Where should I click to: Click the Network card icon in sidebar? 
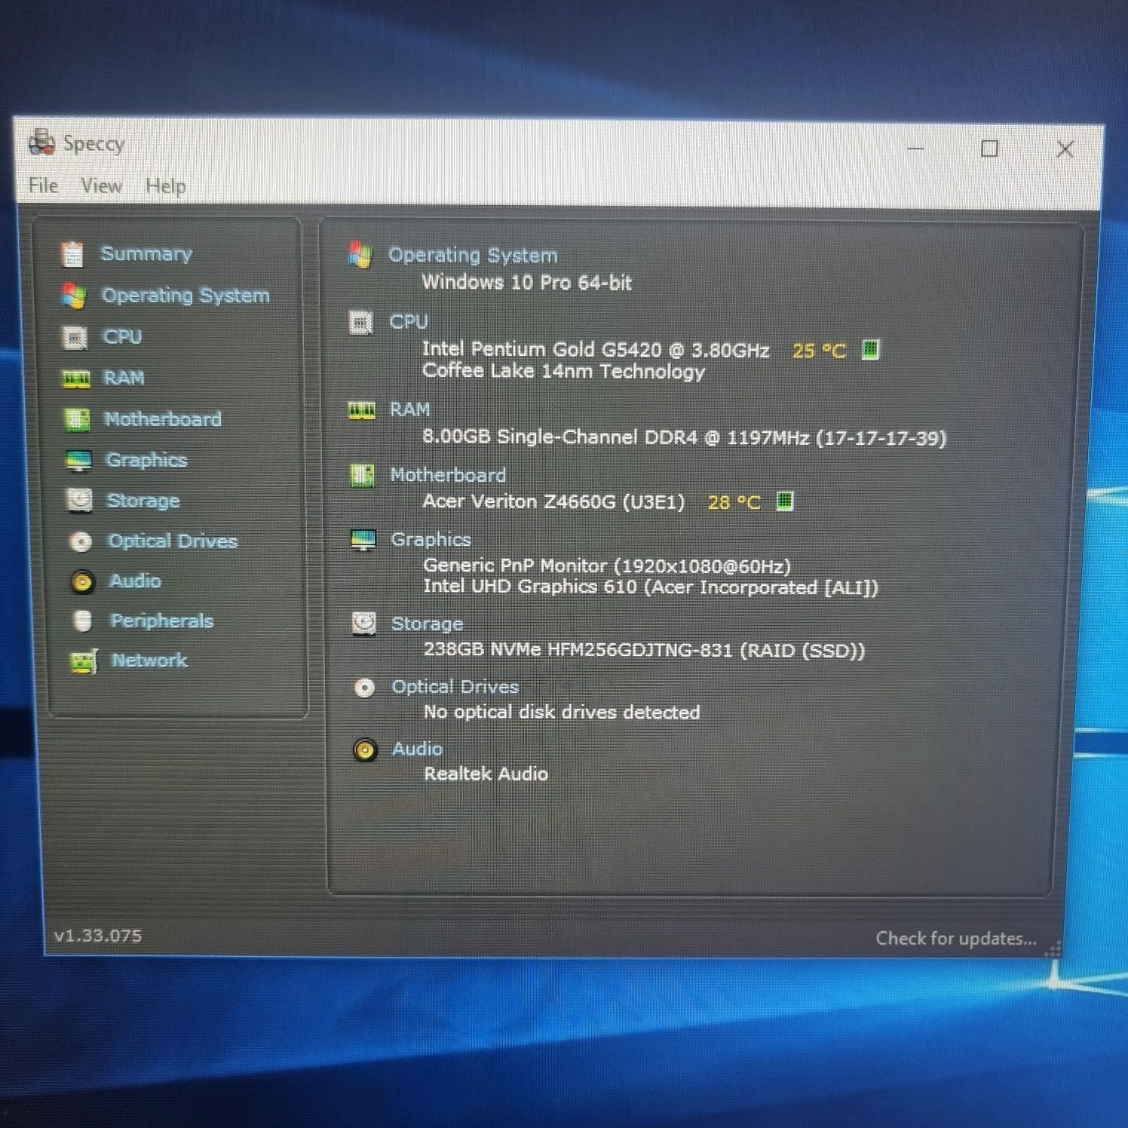click(x=84, y=661)
